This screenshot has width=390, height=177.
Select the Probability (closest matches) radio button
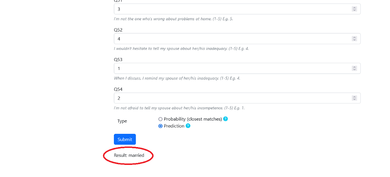point(160,119)
